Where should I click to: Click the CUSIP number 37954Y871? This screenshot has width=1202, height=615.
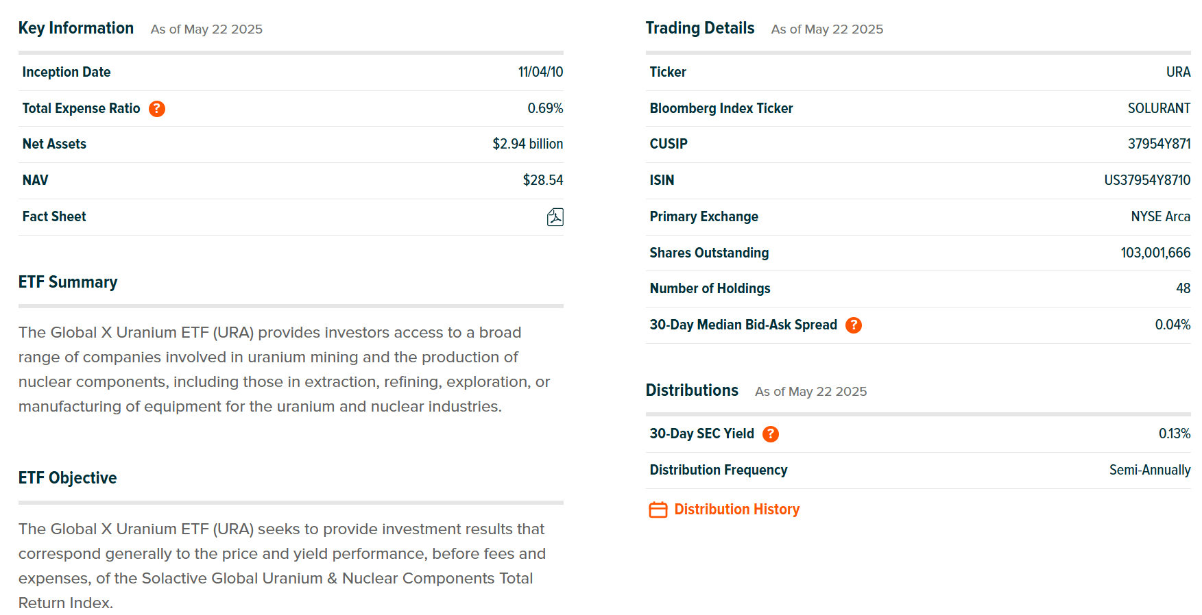tap(1159, 144)
